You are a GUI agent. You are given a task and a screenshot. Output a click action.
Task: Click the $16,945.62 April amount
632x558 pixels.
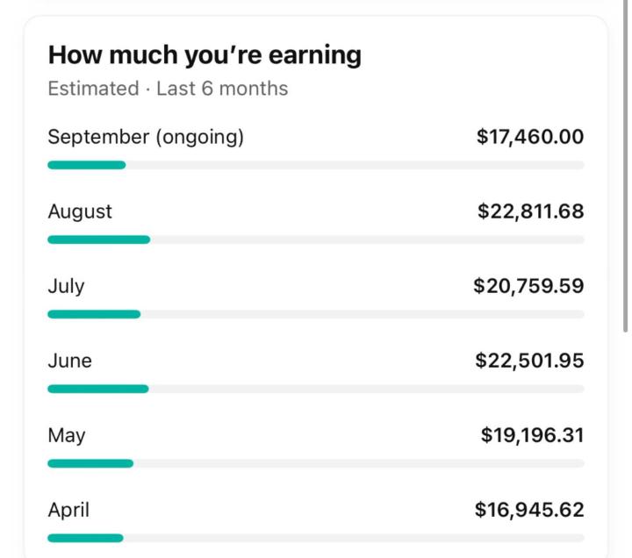[529, 510]
